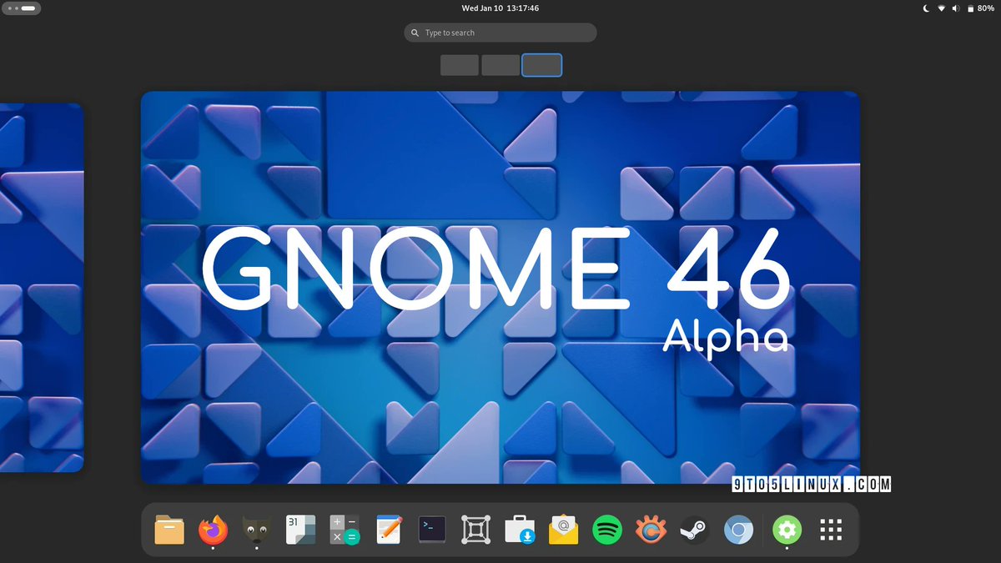
Task: Open the Calendar app in the dock
Action: 300,530
